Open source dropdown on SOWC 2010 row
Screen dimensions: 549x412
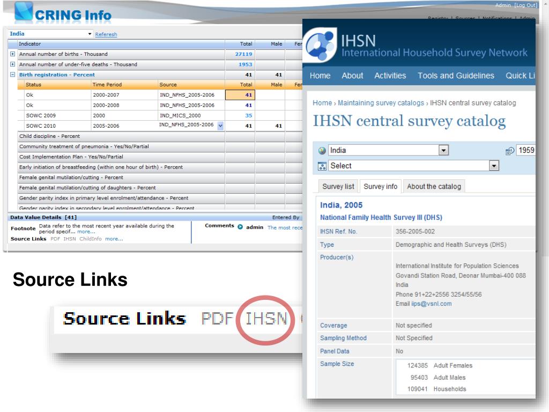click(220, 126)
